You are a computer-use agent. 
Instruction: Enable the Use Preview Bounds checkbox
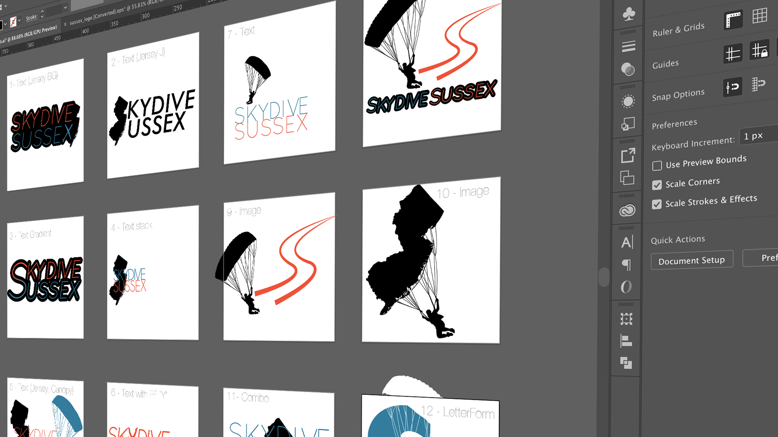coord(657,165)
